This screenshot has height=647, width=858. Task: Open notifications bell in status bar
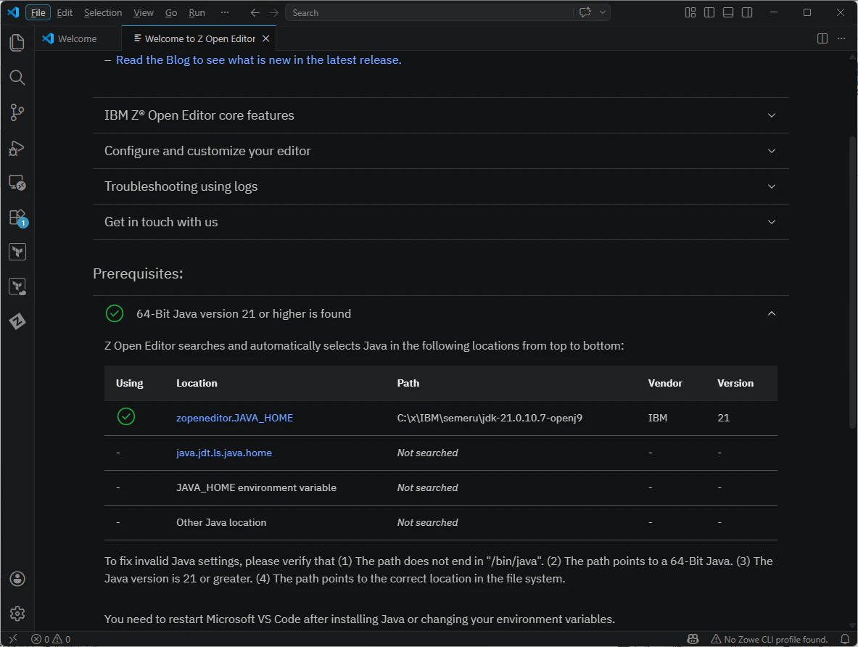[x=845, y=639]
